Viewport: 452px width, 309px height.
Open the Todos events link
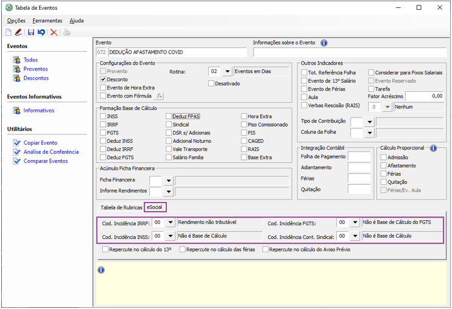click(30, 60)
